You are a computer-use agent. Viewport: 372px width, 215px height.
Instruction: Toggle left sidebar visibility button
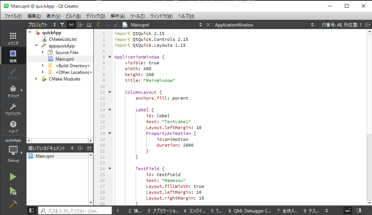32,211
